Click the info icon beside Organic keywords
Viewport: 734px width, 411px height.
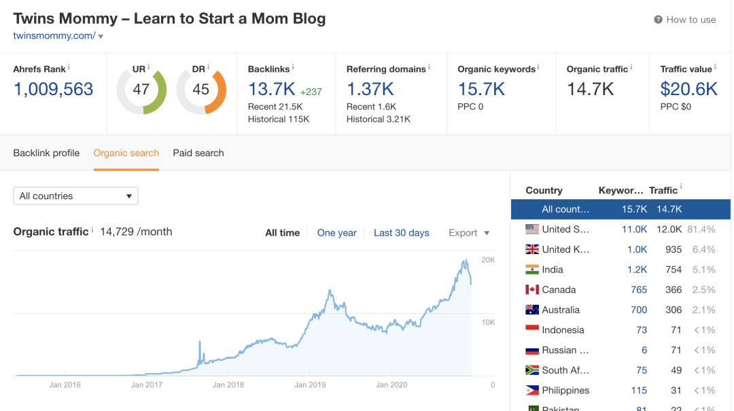[538, 67]
